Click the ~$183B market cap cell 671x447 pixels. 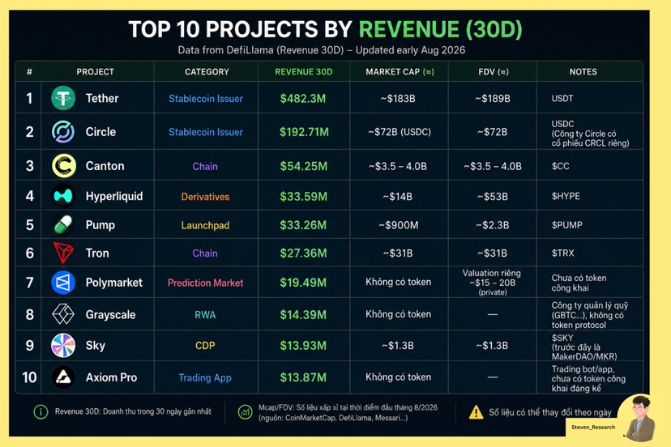coord(398,99)
